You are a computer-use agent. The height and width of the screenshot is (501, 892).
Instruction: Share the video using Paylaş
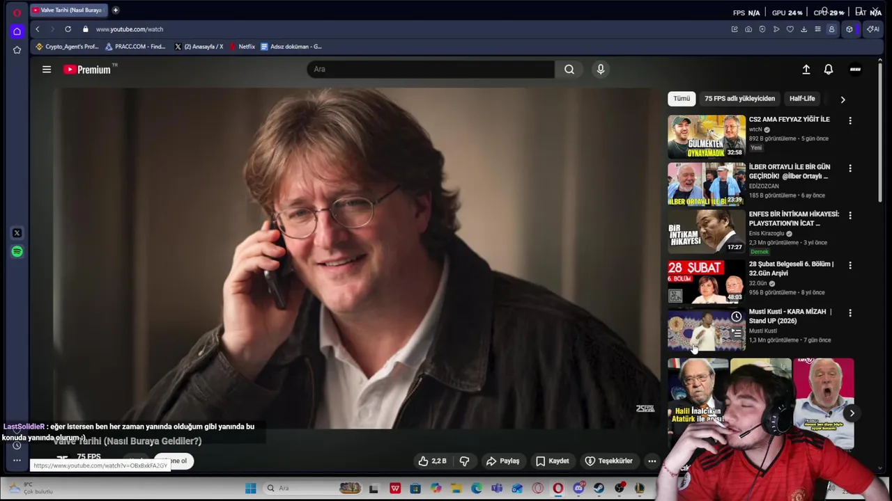click(x=503, y=461)
